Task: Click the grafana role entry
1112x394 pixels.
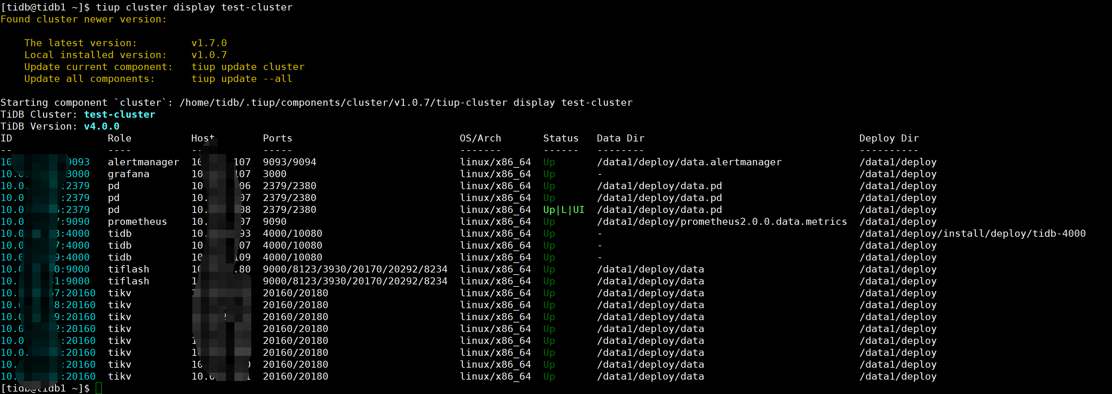Action: point(128,174)
